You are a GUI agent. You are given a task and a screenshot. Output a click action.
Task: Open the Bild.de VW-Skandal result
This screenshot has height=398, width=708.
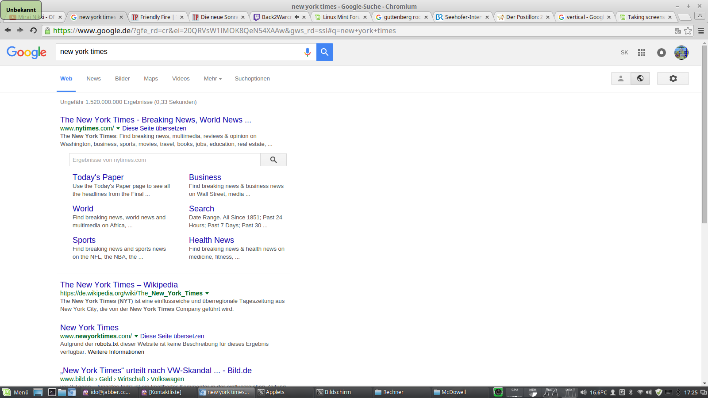coord(156,371)
